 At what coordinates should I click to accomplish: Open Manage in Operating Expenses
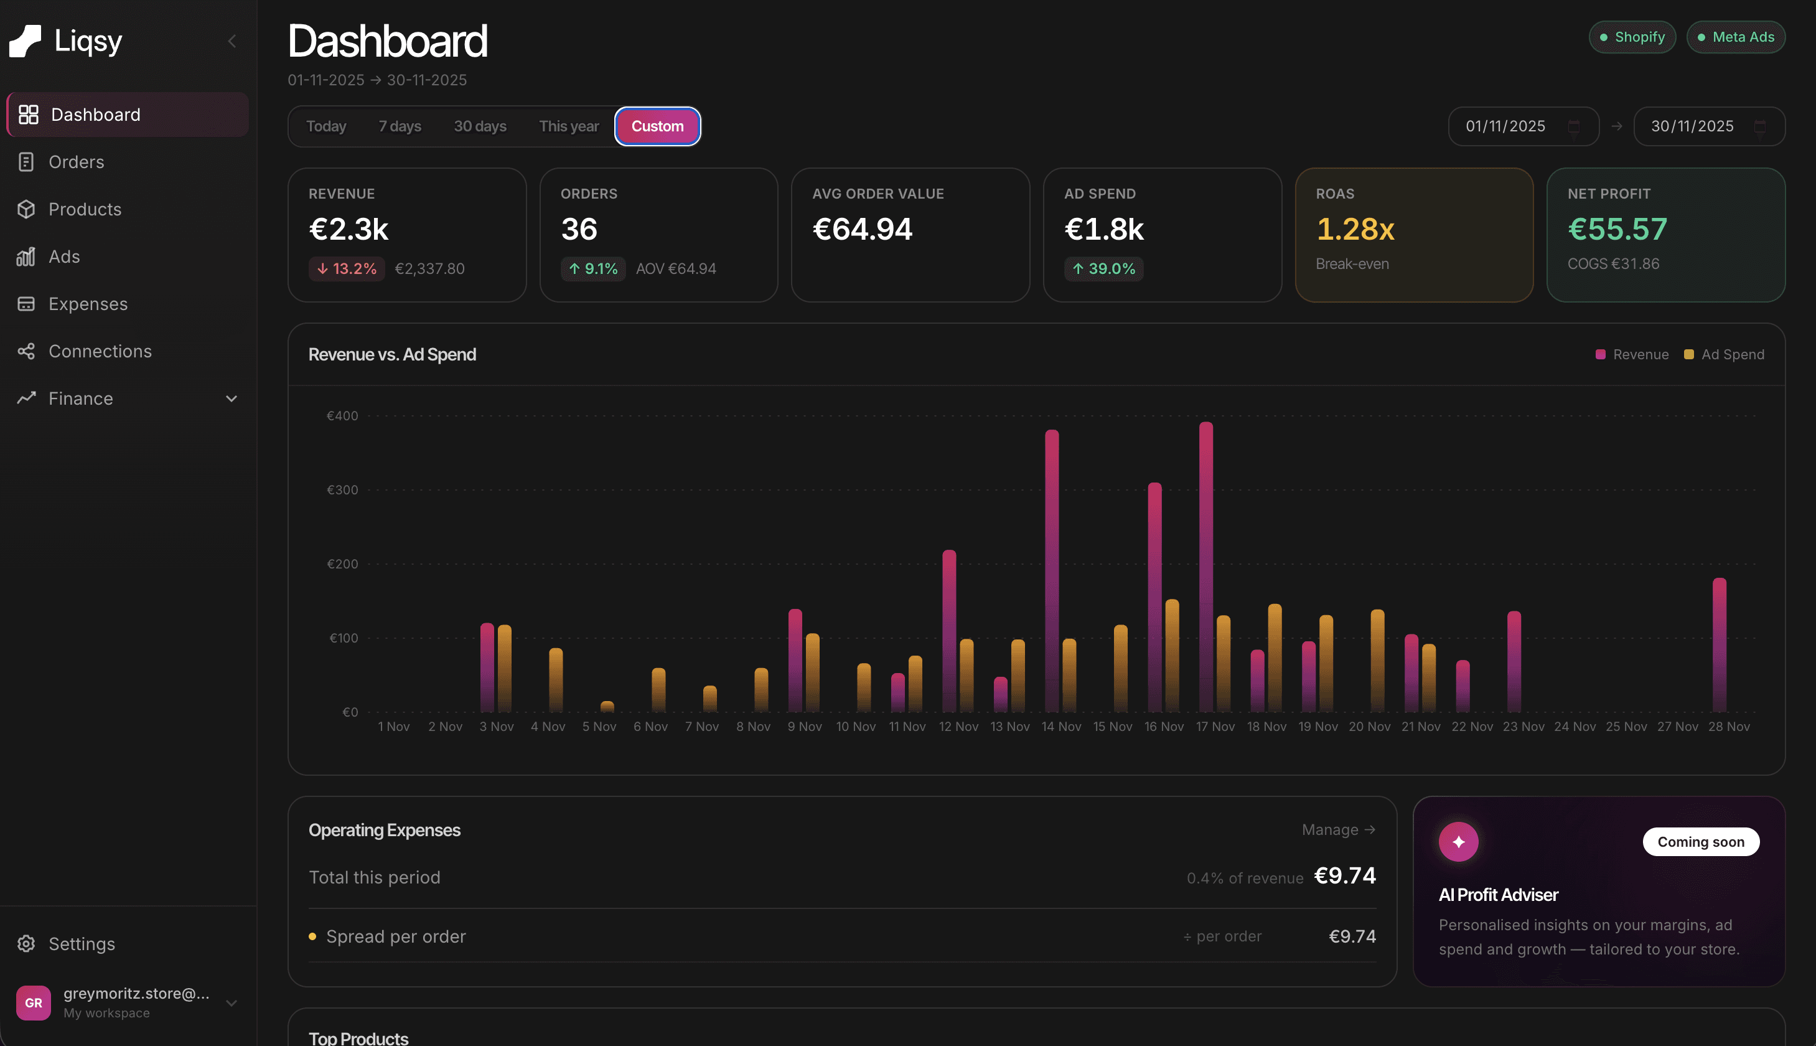tap(1337, 830)
